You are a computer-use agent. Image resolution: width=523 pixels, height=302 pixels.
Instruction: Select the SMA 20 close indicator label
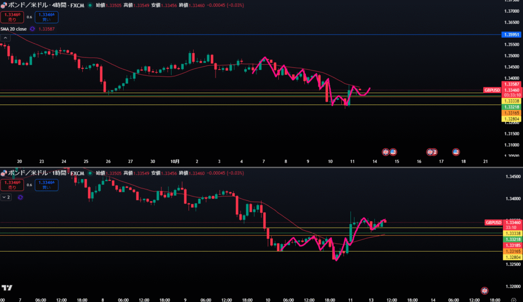[14, 29]
